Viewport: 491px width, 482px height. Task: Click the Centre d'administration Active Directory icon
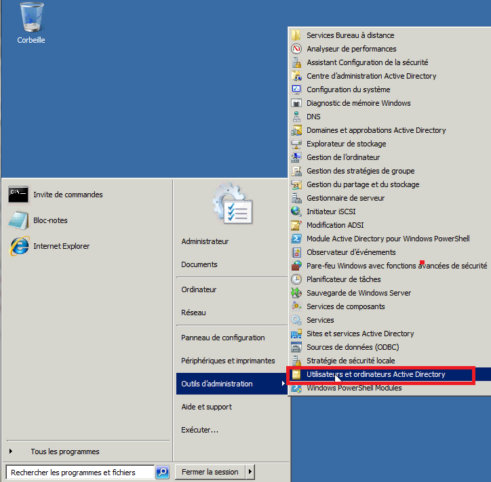pos(296,76)
